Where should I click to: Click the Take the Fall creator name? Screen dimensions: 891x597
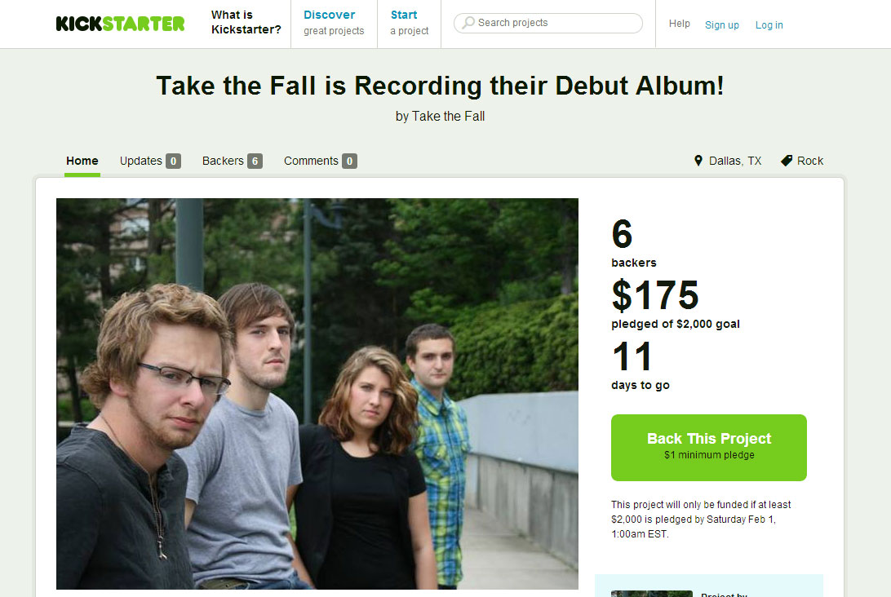click(x=448, y=117)
